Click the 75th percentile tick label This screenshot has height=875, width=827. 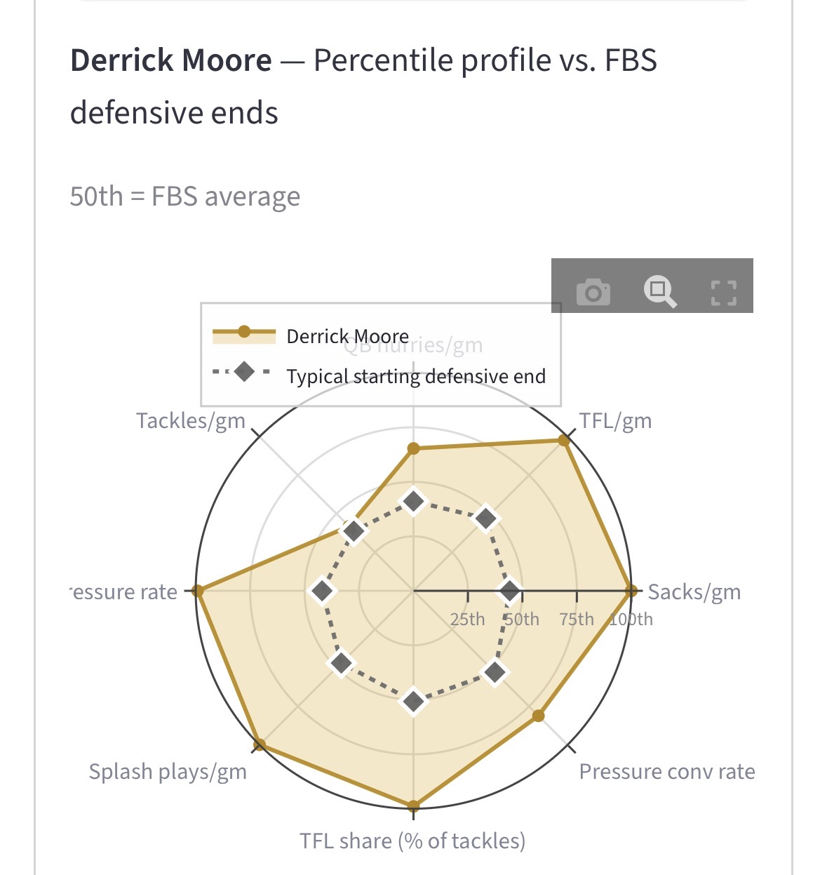point(577,619)
